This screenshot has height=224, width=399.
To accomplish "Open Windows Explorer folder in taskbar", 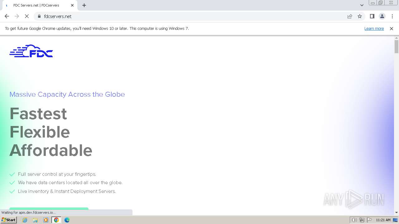I will click(35, 220).
